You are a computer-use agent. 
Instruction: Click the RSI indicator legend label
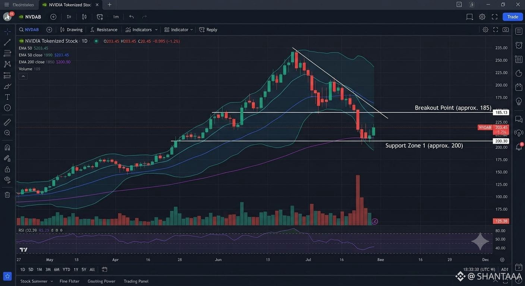(28, 230)
